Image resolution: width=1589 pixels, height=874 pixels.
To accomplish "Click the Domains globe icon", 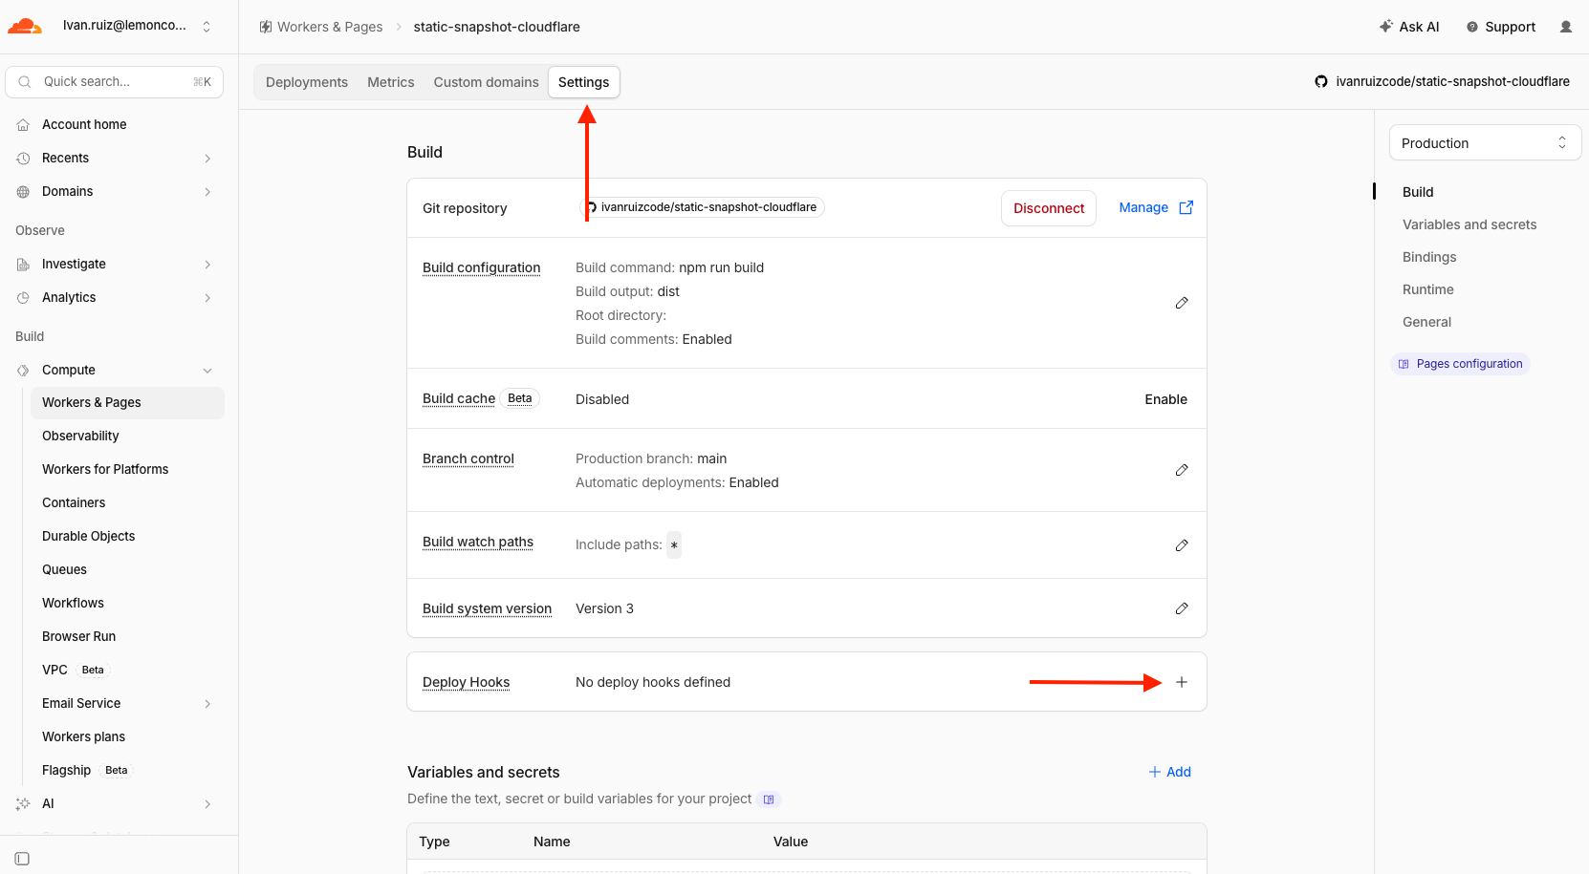I will [x=23, y=191].
